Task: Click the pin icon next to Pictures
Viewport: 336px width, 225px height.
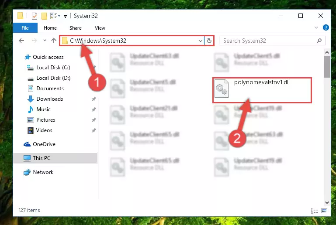Action: click(94, 120)
